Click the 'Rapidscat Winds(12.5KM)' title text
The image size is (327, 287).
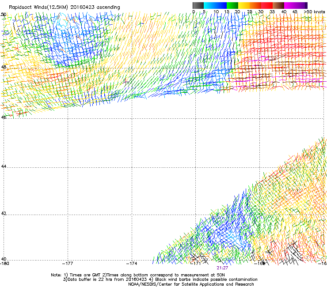tap(38, 8)
